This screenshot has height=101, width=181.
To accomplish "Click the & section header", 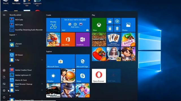I will [10, 40].
